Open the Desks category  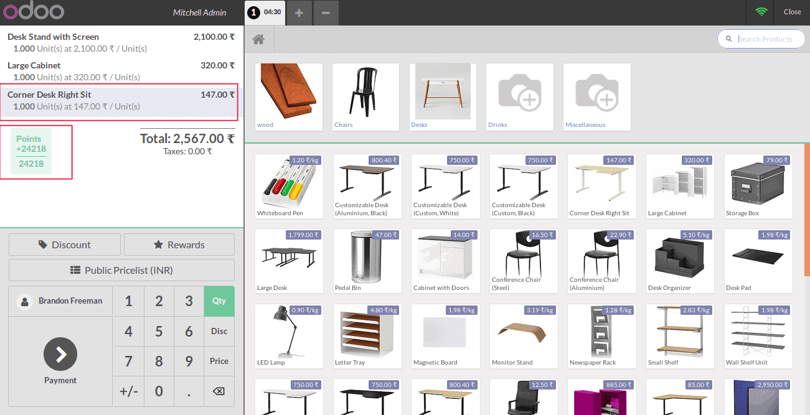click(x=443, y=97)
